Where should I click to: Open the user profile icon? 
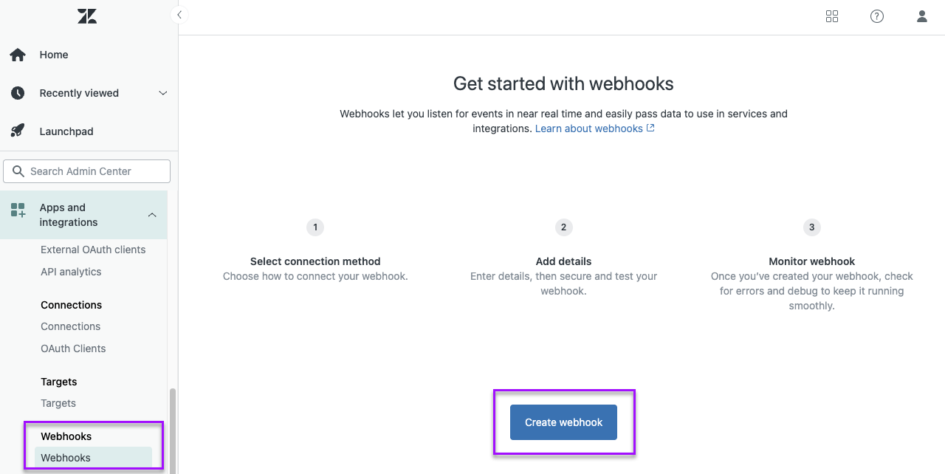[x=922, y=16]
